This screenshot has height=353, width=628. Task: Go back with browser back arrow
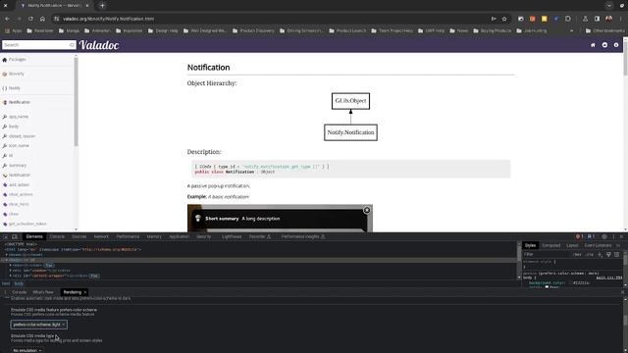coord(7,19)
